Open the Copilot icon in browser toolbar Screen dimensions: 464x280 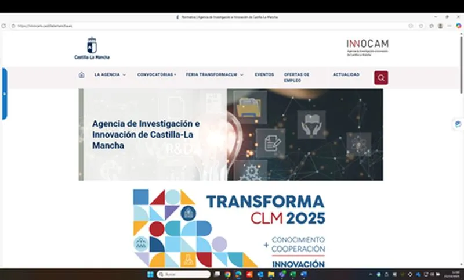[458, 26]
